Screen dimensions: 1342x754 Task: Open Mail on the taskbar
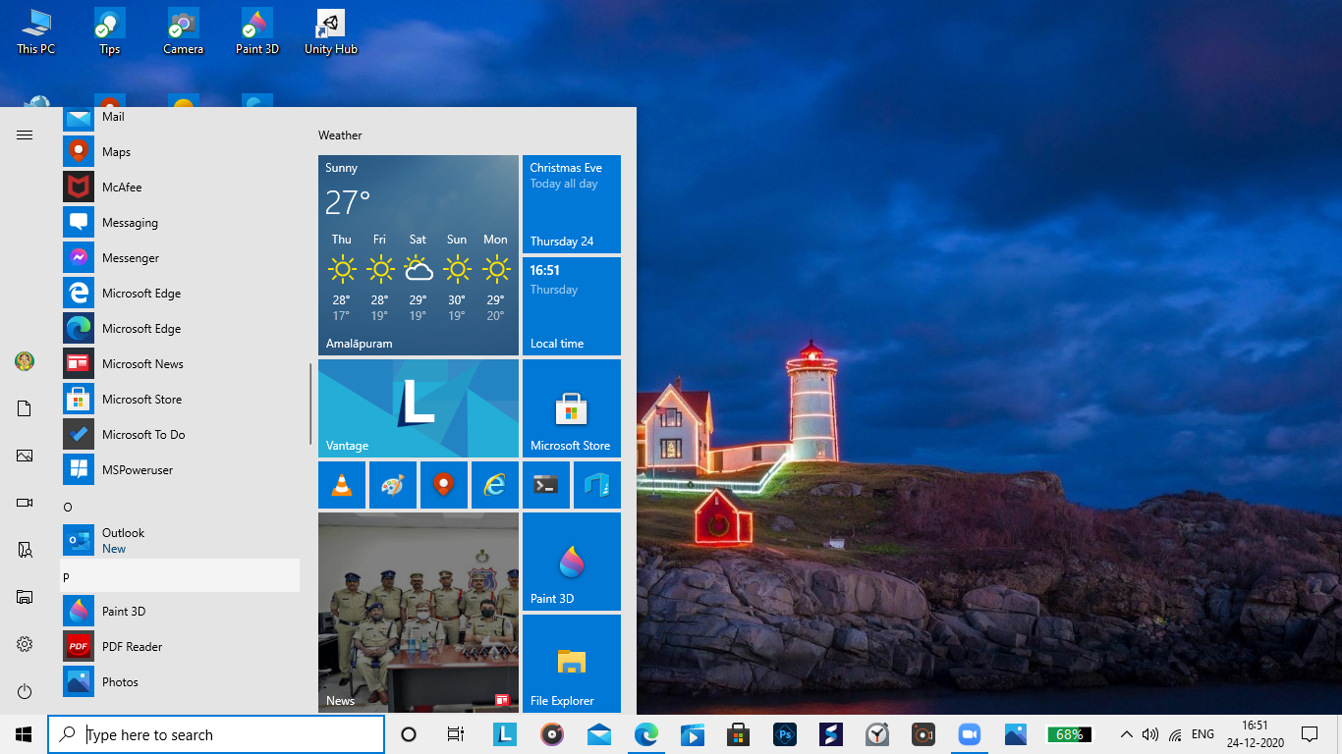[x=599, y=734]
